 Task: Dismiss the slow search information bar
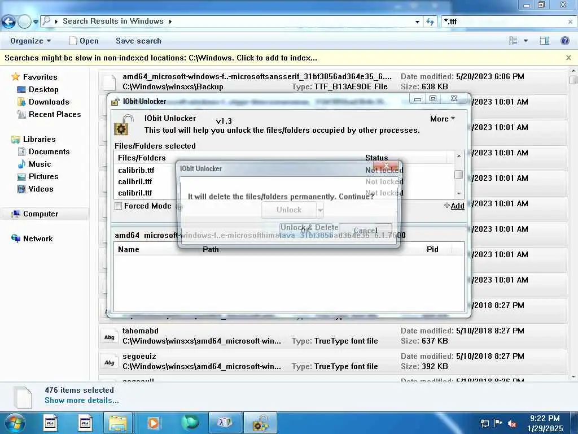point(568,58)
